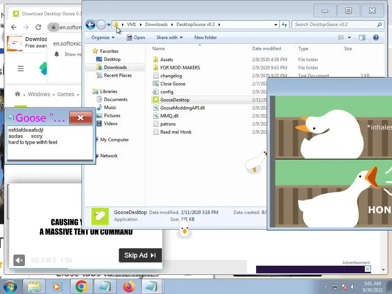Image resolution: width=392 pixels, height=294 pixels.
Task: Select the MMQ.dll file icon
Action: pyautogui.click(x=156, y=116)
